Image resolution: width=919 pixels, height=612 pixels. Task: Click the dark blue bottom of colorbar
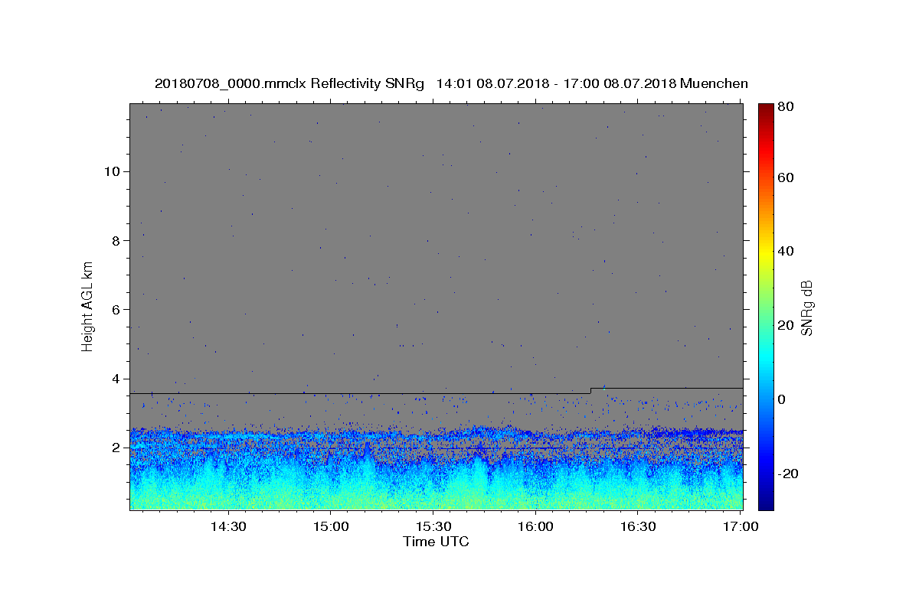(766, 503)
